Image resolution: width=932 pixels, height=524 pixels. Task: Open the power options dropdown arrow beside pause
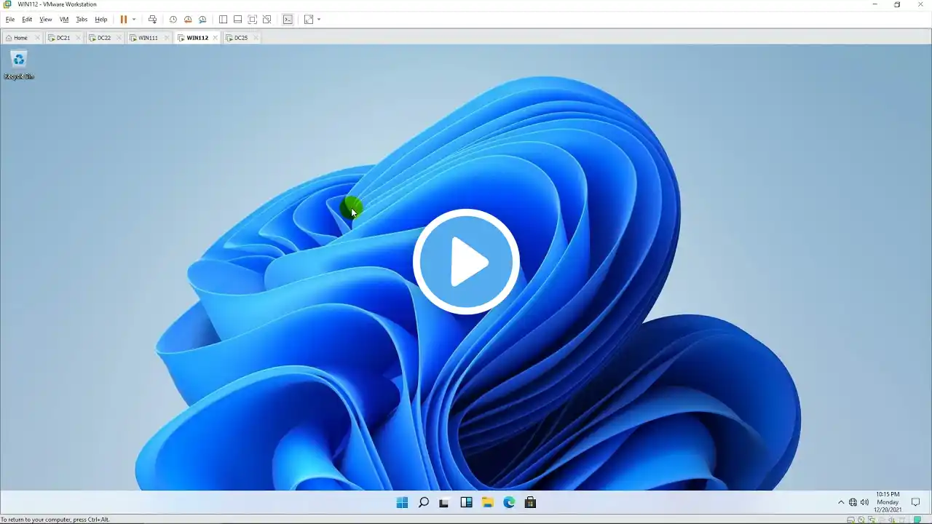point(134,20)
